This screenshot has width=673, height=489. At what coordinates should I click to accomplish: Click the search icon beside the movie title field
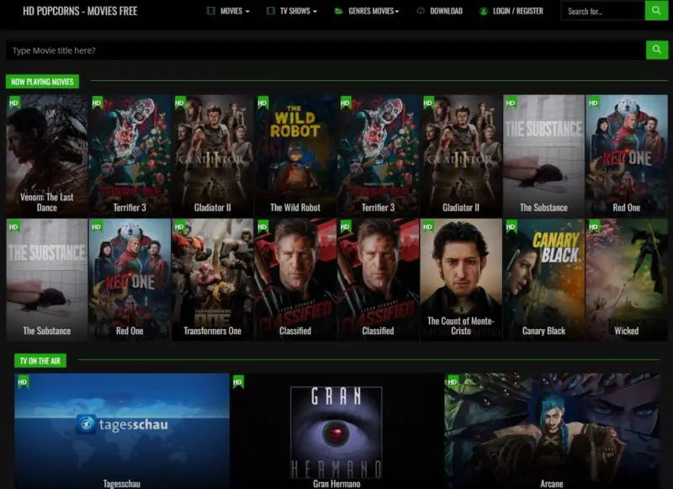click(656, 50)
